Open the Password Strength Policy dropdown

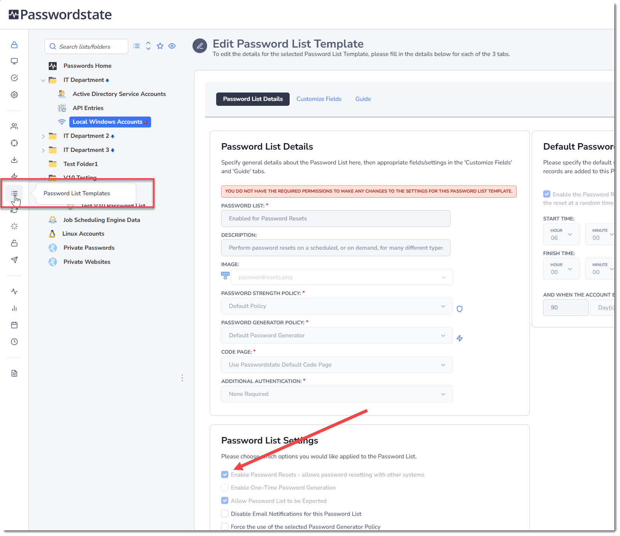337,306
